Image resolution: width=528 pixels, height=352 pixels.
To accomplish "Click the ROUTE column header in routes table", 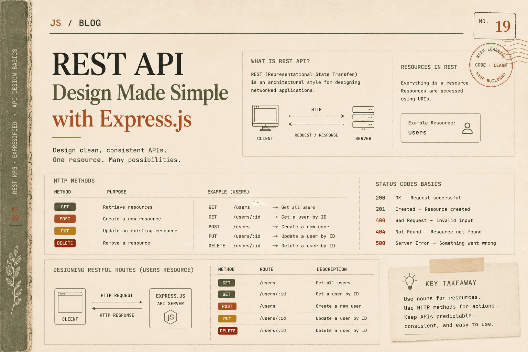I will pyautogui.click(x=266, y=269).
